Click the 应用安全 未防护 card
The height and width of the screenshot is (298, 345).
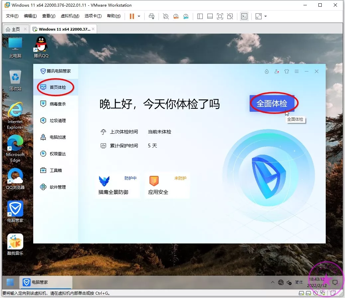coord(167,186)
